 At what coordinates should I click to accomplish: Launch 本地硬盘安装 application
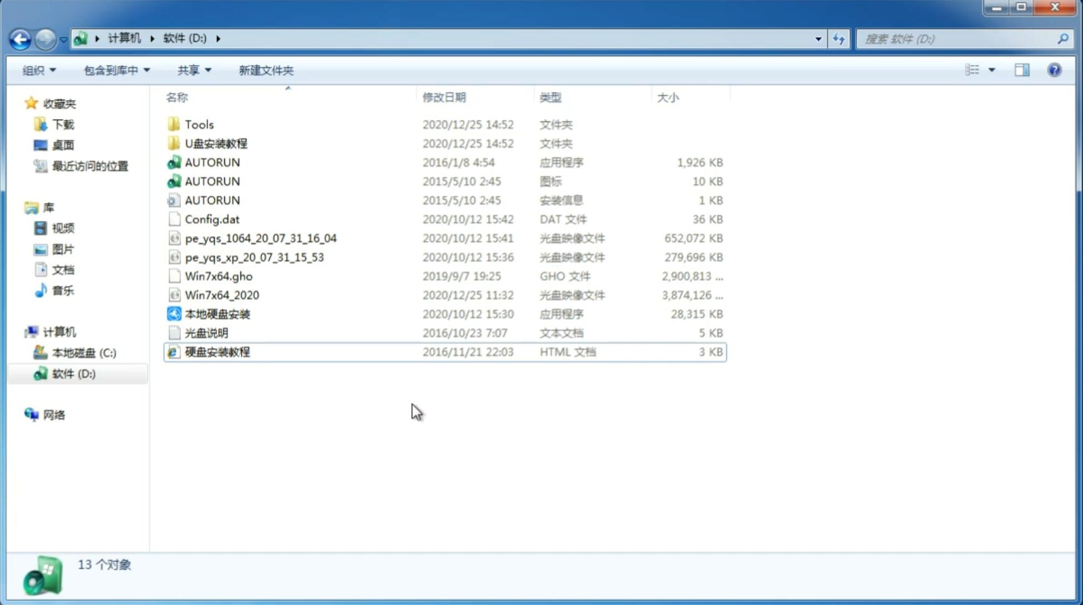(x=216, y=314)
